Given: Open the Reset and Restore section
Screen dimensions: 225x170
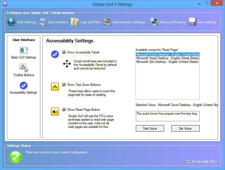Looking at the screenshot, I should [172, 22].
